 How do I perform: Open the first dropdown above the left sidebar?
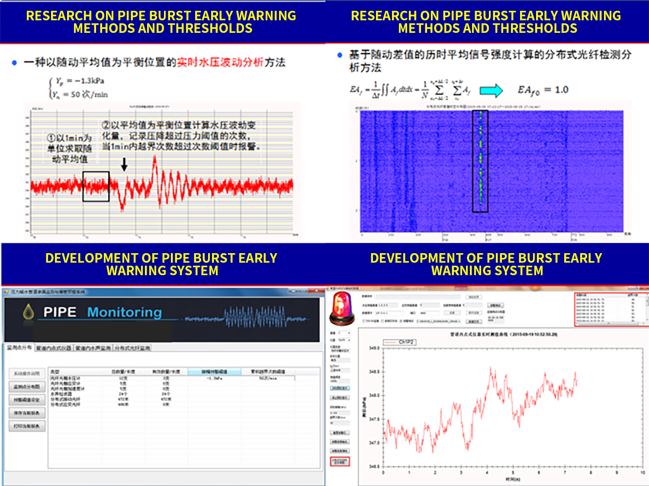tap(345, 333)
